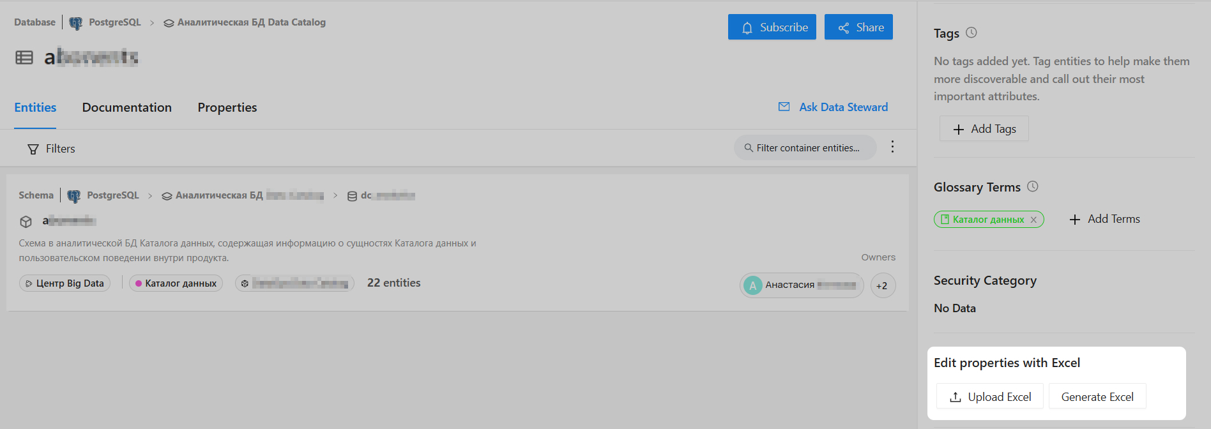Click Add Tags button
1211x429 pixels.
coord(984,129)
